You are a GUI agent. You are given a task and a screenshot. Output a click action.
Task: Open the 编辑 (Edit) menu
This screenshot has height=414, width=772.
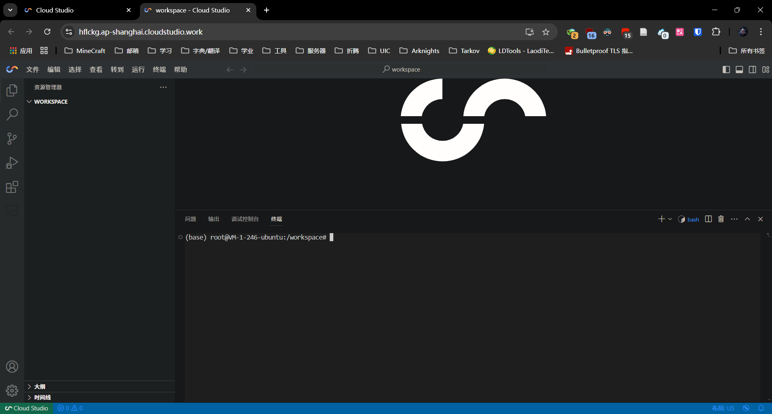click(54, 70)
